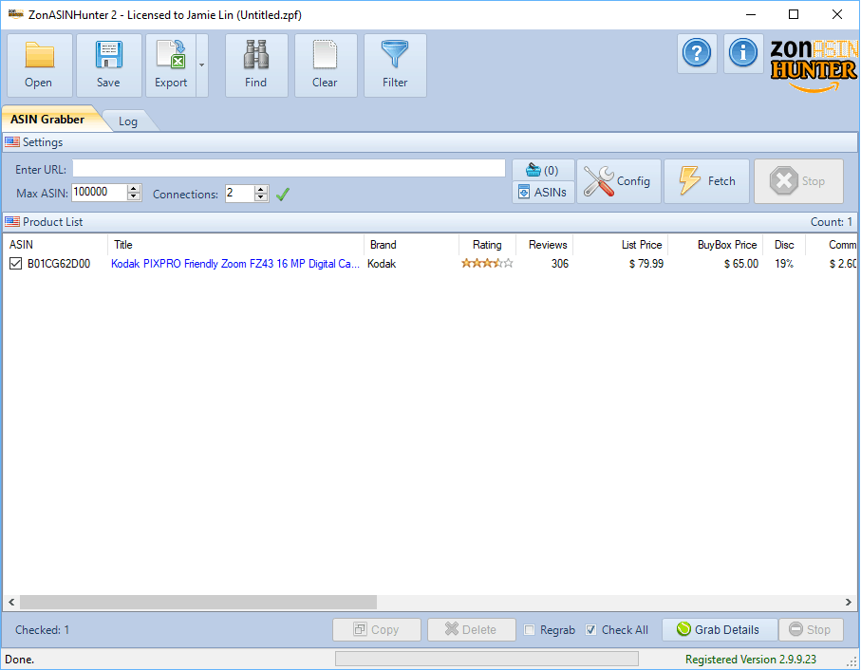The height and width of the screenshot is (670, 861).
Task: Select ASIN text B01CG62D00
Action: pos(59,264)
